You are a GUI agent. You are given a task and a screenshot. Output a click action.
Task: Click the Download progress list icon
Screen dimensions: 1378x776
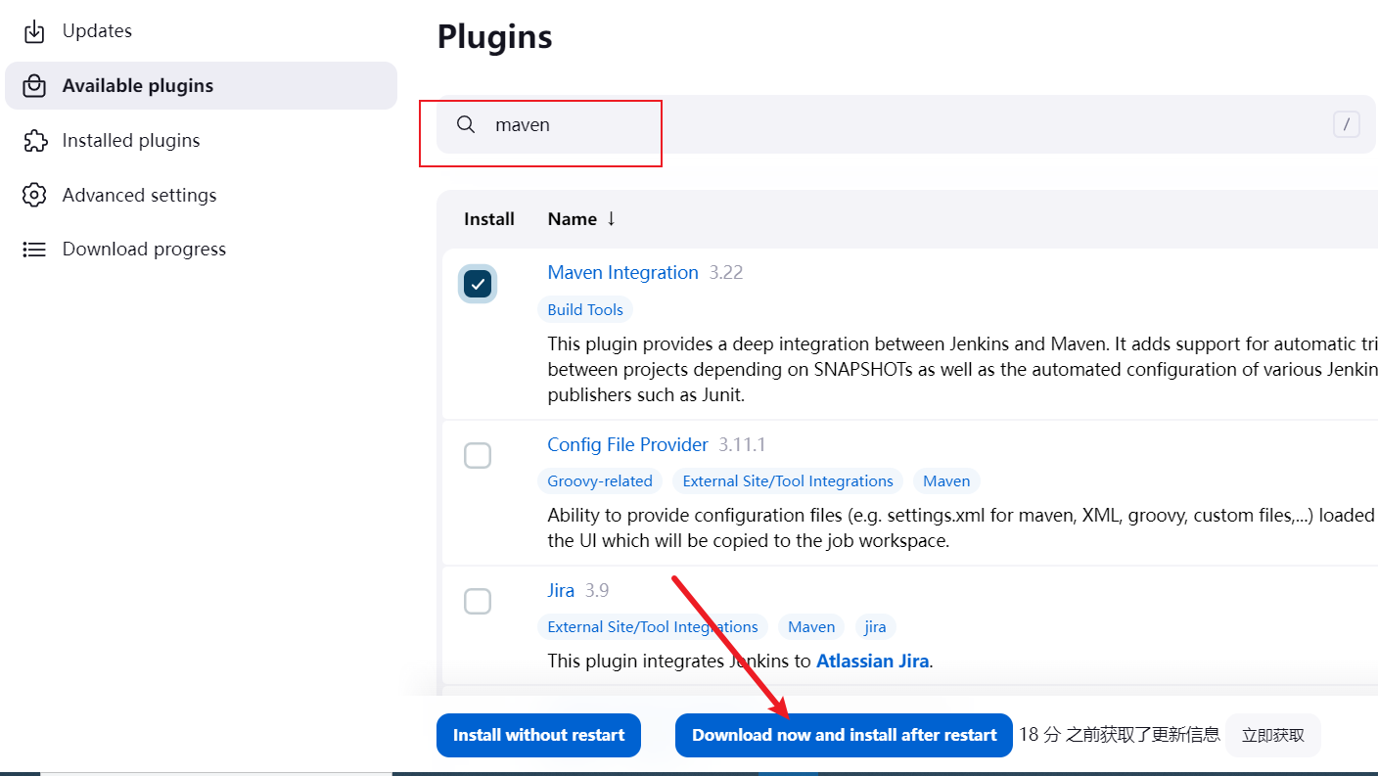click(34, 250)
